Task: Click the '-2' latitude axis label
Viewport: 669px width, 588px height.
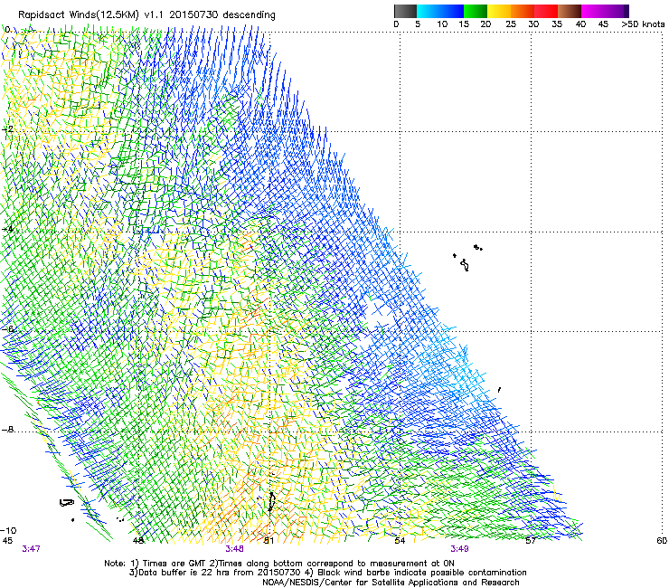Action: [7, 129]
